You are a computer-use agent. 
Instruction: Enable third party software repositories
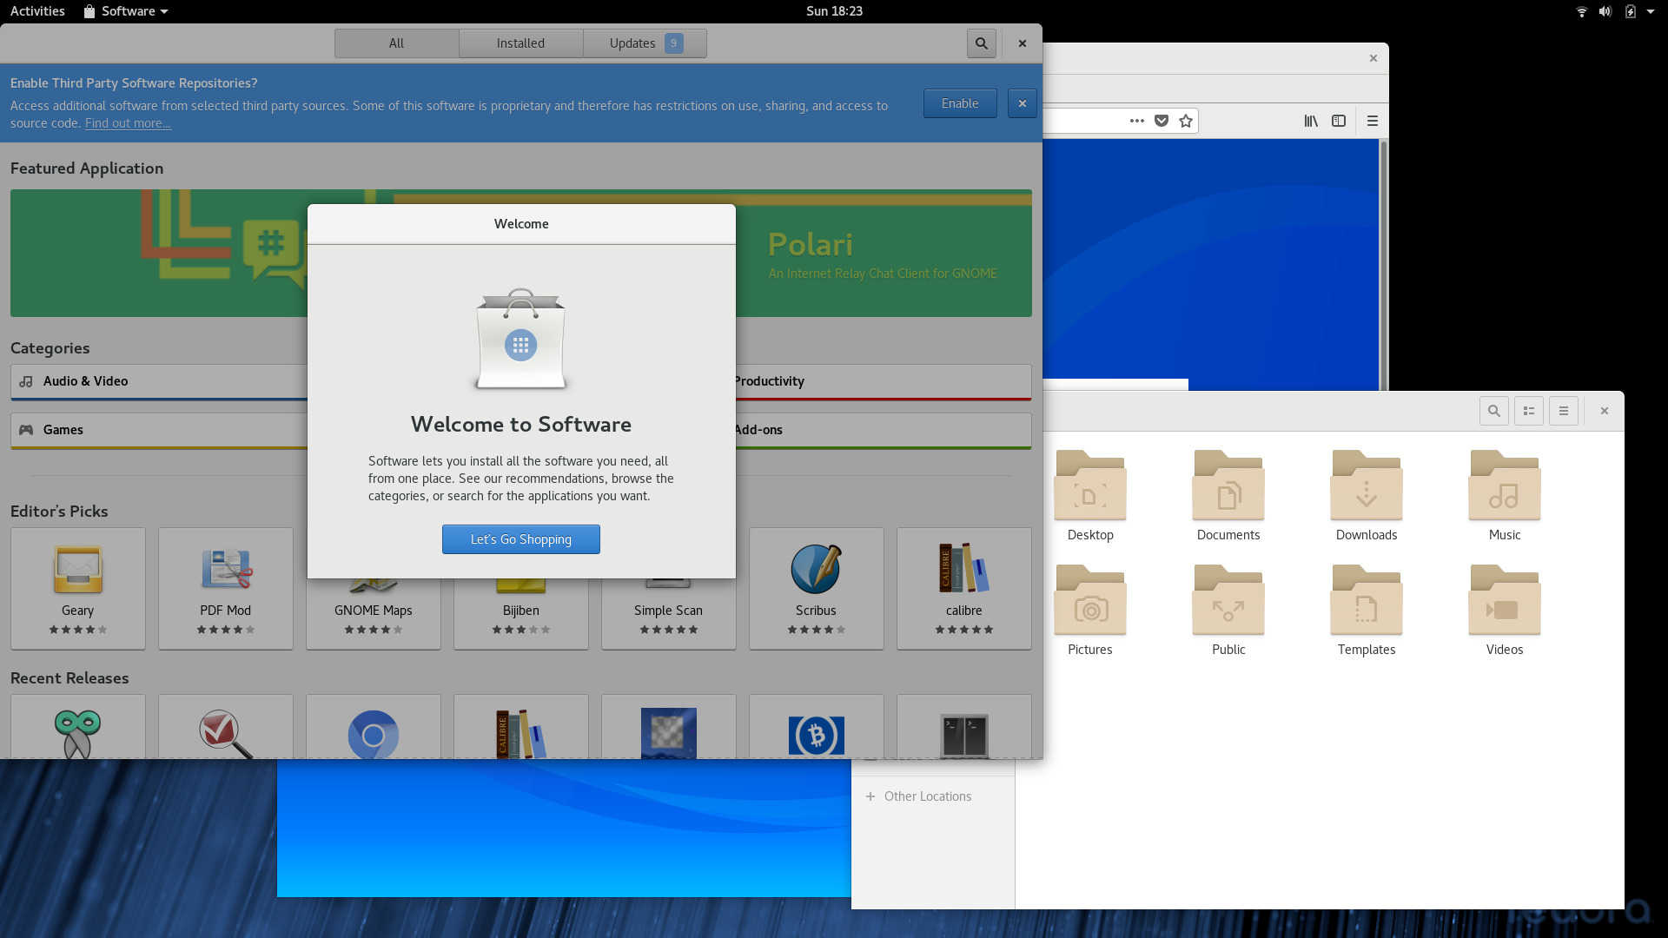coord(960,103)
